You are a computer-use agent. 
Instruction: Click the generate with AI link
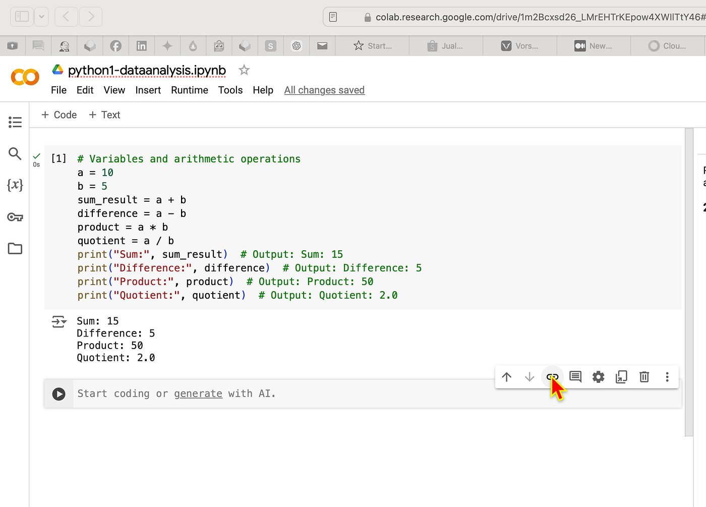point(198,393)
